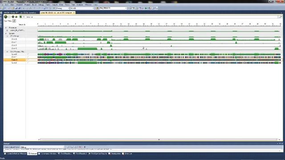Click the find-in-files icon before search box
Image resolution: width=285 pixels, height=160 pixels.
[97, 8]
